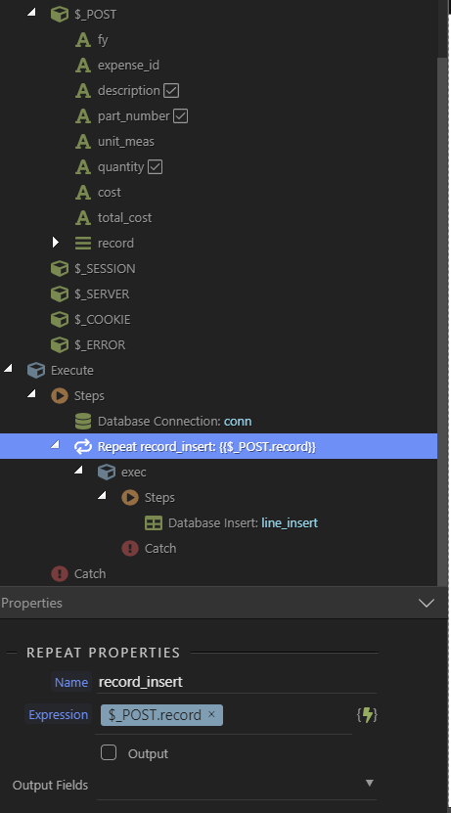The height and width of the screenshot is (813, 451).
Task: Toggle the part_number field checkbox
Action: click(x=180, y=115)
